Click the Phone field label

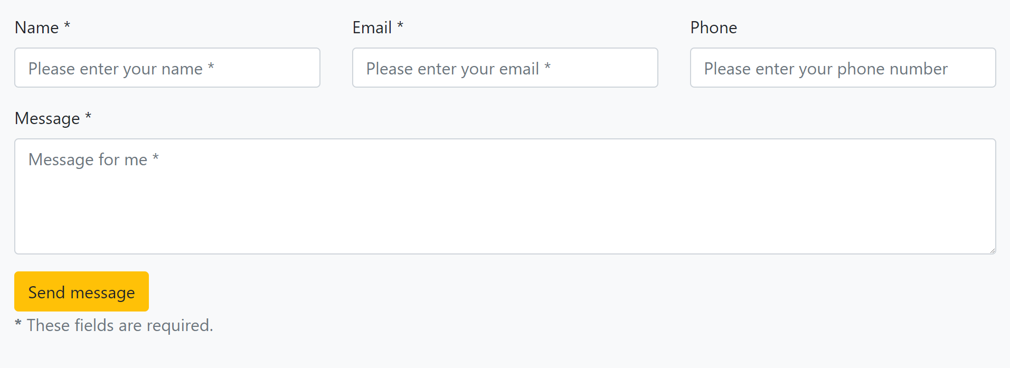point(713,27)
